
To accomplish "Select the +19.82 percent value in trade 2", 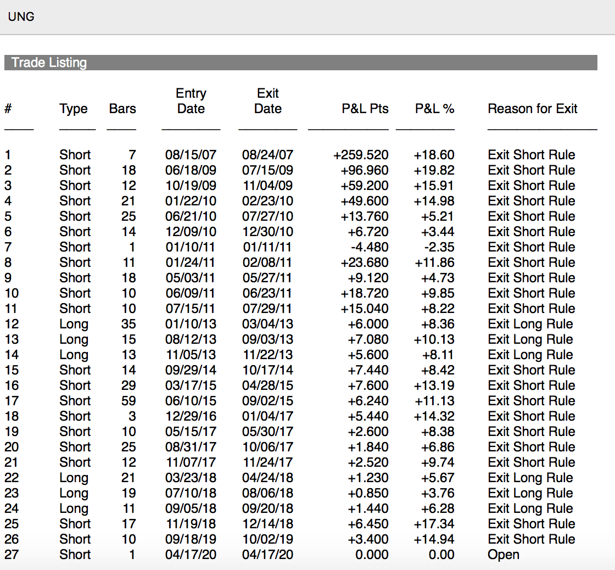I will 434,170.
